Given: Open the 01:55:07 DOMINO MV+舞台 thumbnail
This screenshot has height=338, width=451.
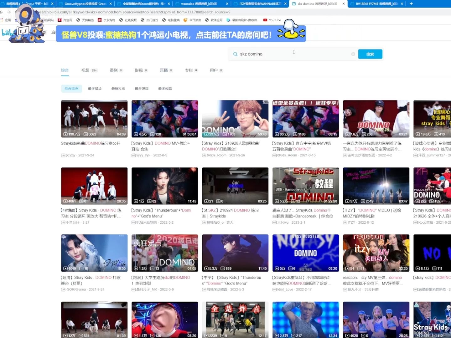Looking at the screenshot, I should (x=165, y=119).
